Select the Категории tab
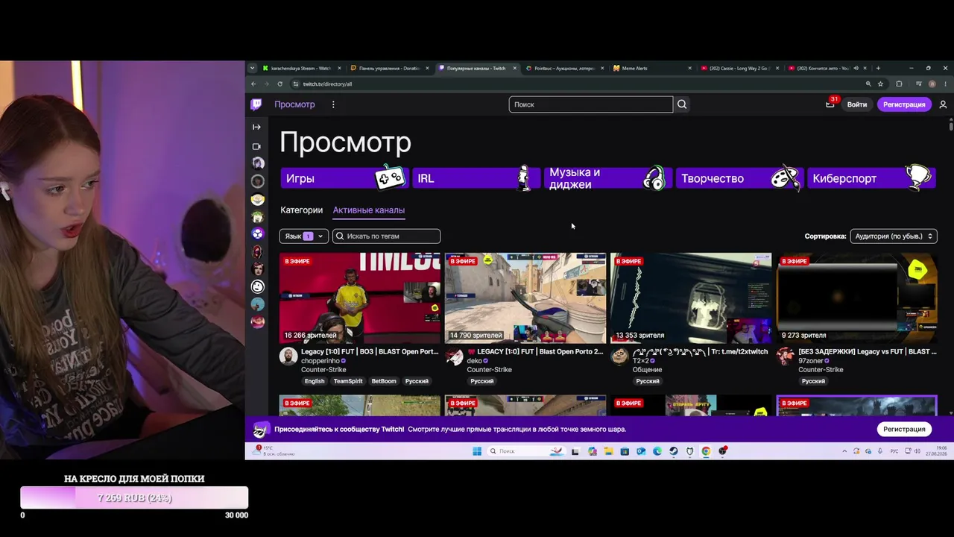The image size is (954, 537). [x=301, y=210]
